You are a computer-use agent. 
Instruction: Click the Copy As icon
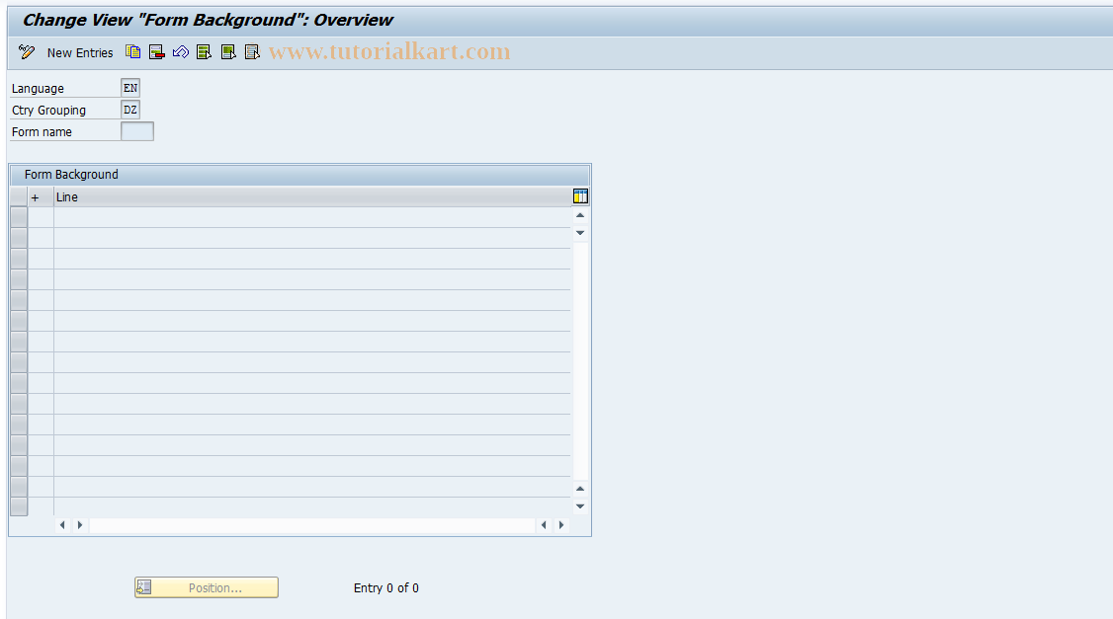coord(132,51)
